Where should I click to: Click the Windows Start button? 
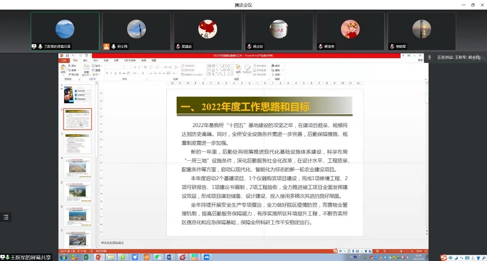63,257
